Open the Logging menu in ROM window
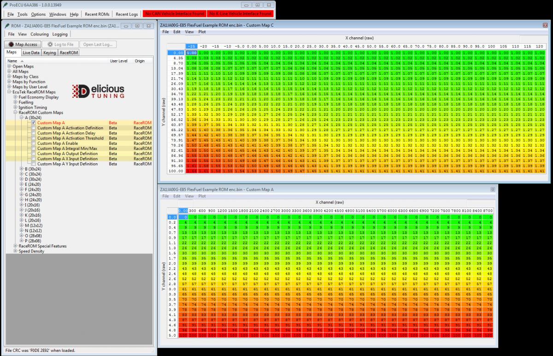The width and height of the screenshot is (553, 356). (x=60, y=34)
